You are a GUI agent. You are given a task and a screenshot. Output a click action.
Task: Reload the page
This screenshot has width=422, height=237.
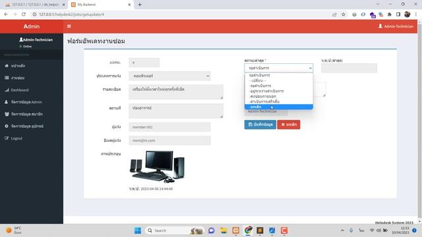[x=24, y=14]
